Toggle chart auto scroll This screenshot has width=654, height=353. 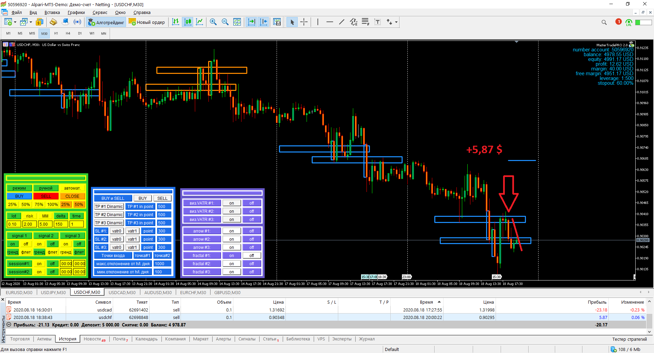(251, 22)
